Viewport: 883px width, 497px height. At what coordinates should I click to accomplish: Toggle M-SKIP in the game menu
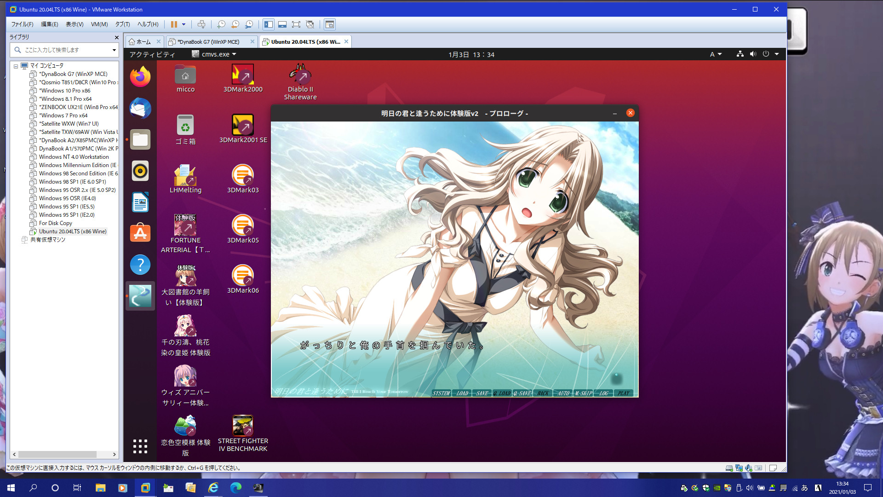coord(584,393)
